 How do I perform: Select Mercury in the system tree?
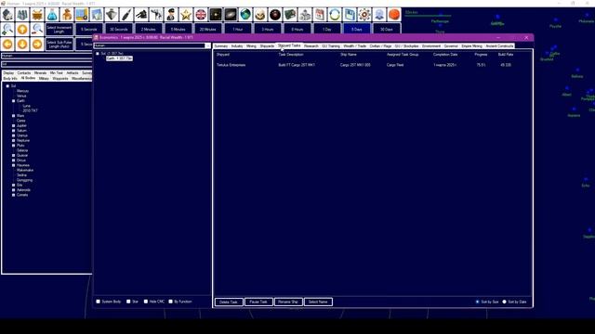pos(22,91)
